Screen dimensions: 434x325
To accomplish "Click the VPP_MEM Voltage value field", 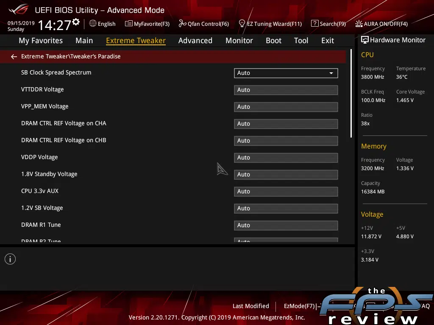I will pyautogui.click(x=286, y=107).
